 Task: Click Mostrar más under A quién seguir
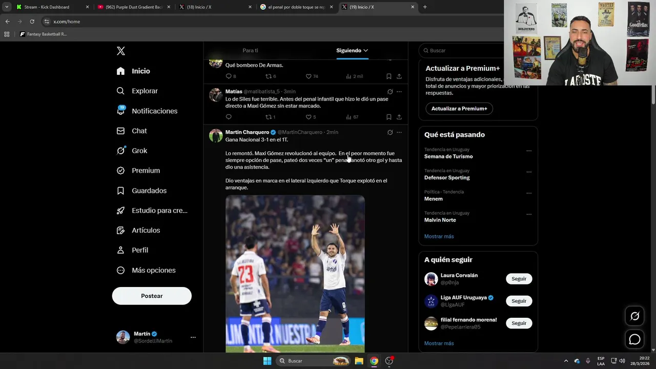439,343
